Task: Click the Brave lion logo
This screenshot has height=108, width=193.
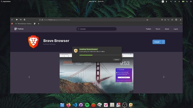Action: [x=33, y=42]
